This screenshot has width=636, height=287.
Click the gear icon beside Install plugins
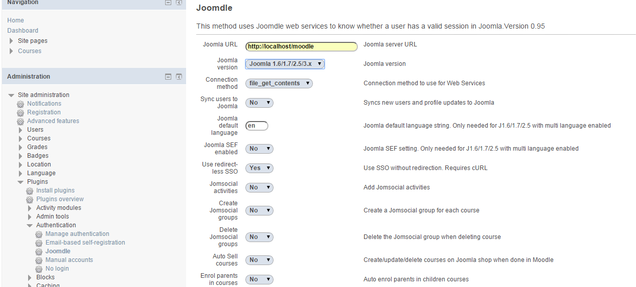coord(30,191)
